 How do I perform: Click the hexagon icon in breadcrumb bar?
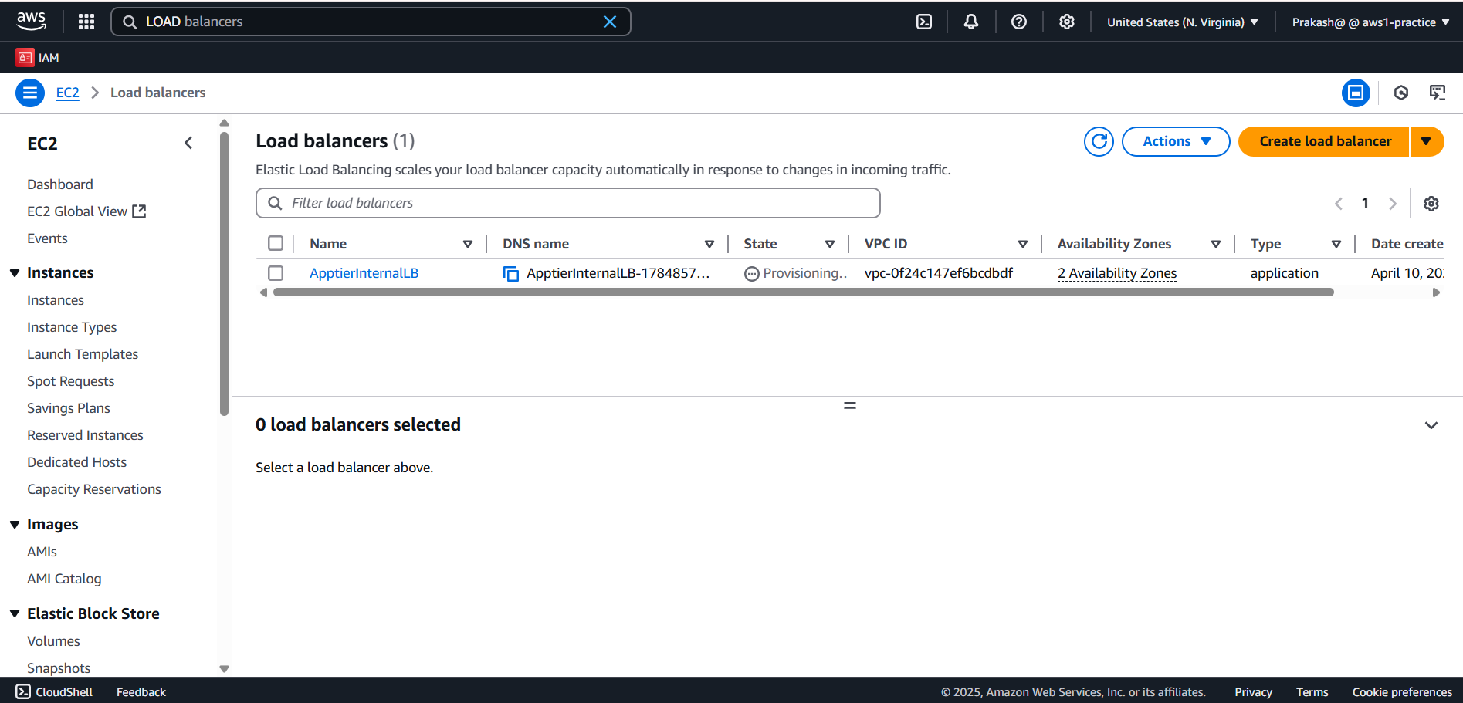[1401, 93]
